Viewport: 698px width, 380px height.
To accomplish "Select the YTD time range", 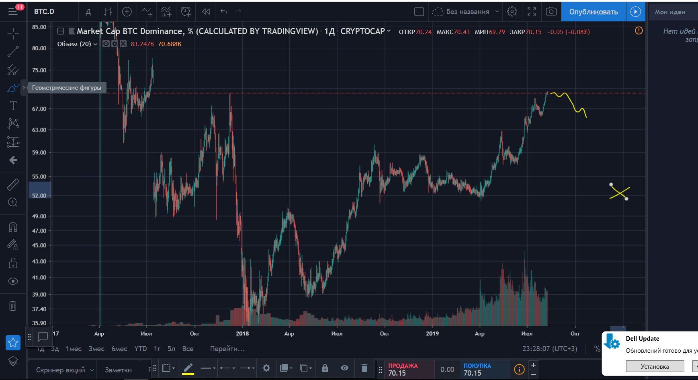I will (x=141, y=349).
